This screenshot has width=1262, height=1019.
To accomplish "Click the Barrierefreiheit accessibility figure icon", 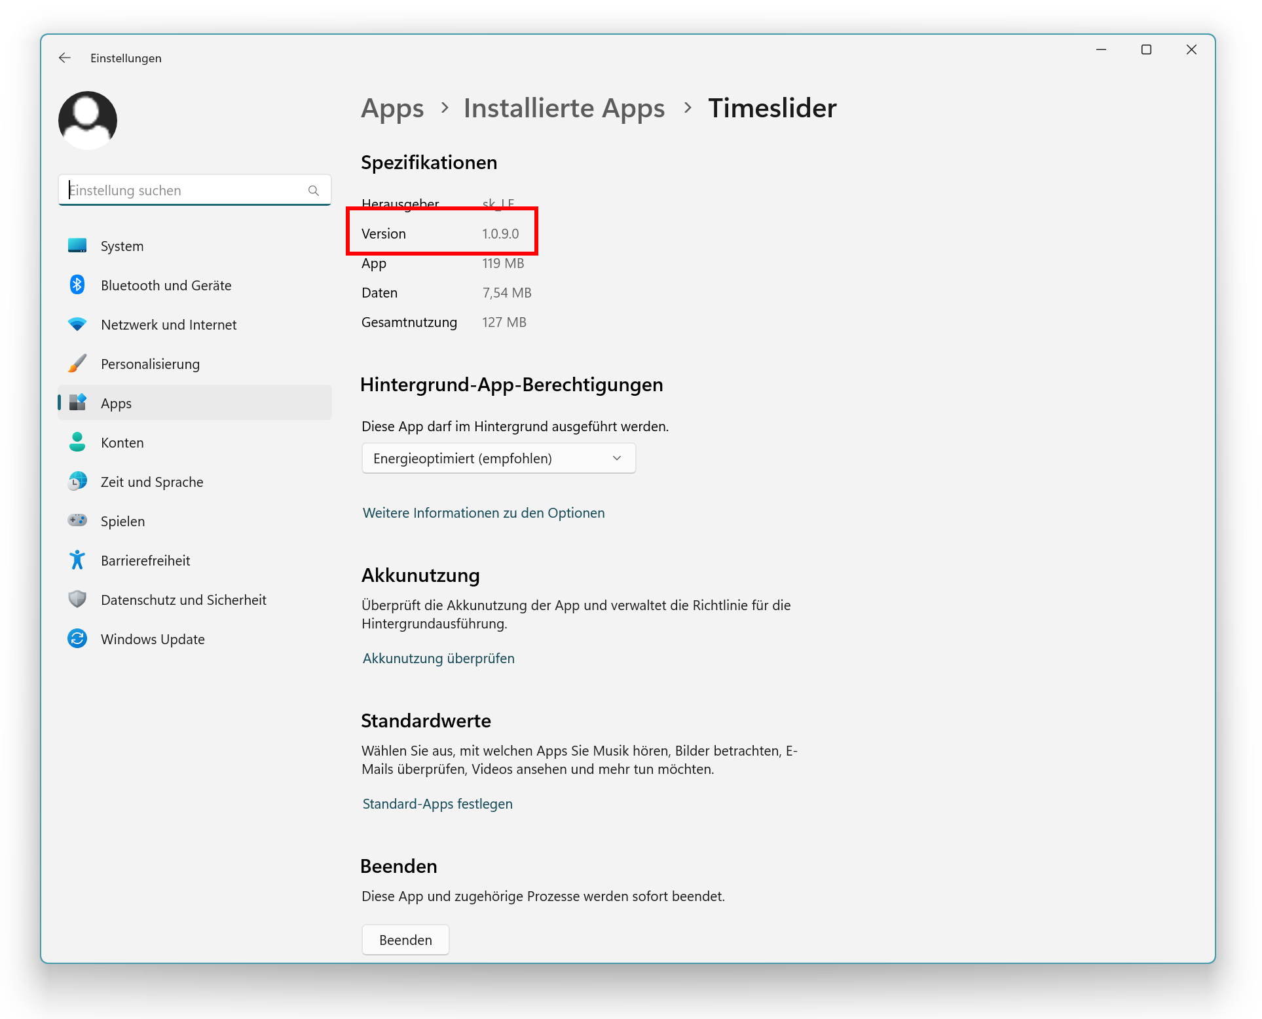I will (x=77, y=560).
